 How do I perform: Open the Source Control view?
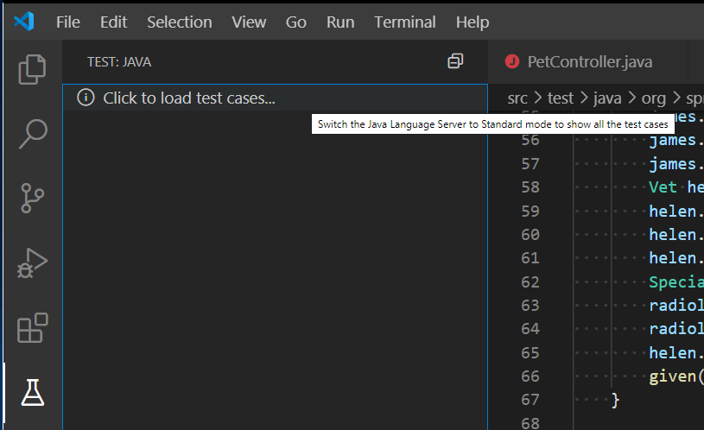click(32, 198)
